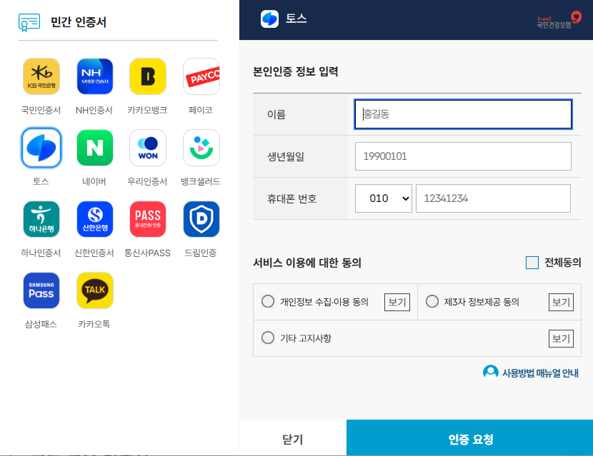This screenshot has width=593, height=456.
Task: Check the 전체동의 checkbox
Action: pos(532,263)
